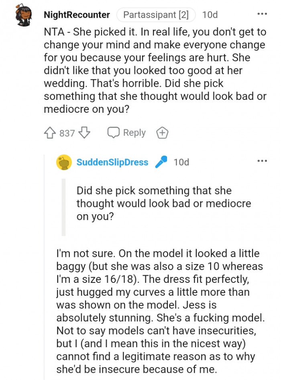Upvote NightRecounter's comment
Screen dimensions: 281x380
(49, 132)
